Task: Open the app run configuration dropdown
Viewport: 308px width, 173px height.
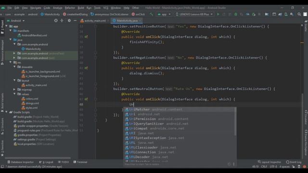Action: [164, 14]
